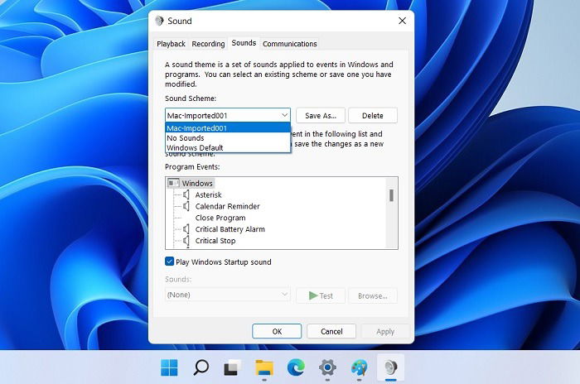Screen dimensions: 580x384
Task: Click the Paint palette taskbar icon
Action: point(359,367)
